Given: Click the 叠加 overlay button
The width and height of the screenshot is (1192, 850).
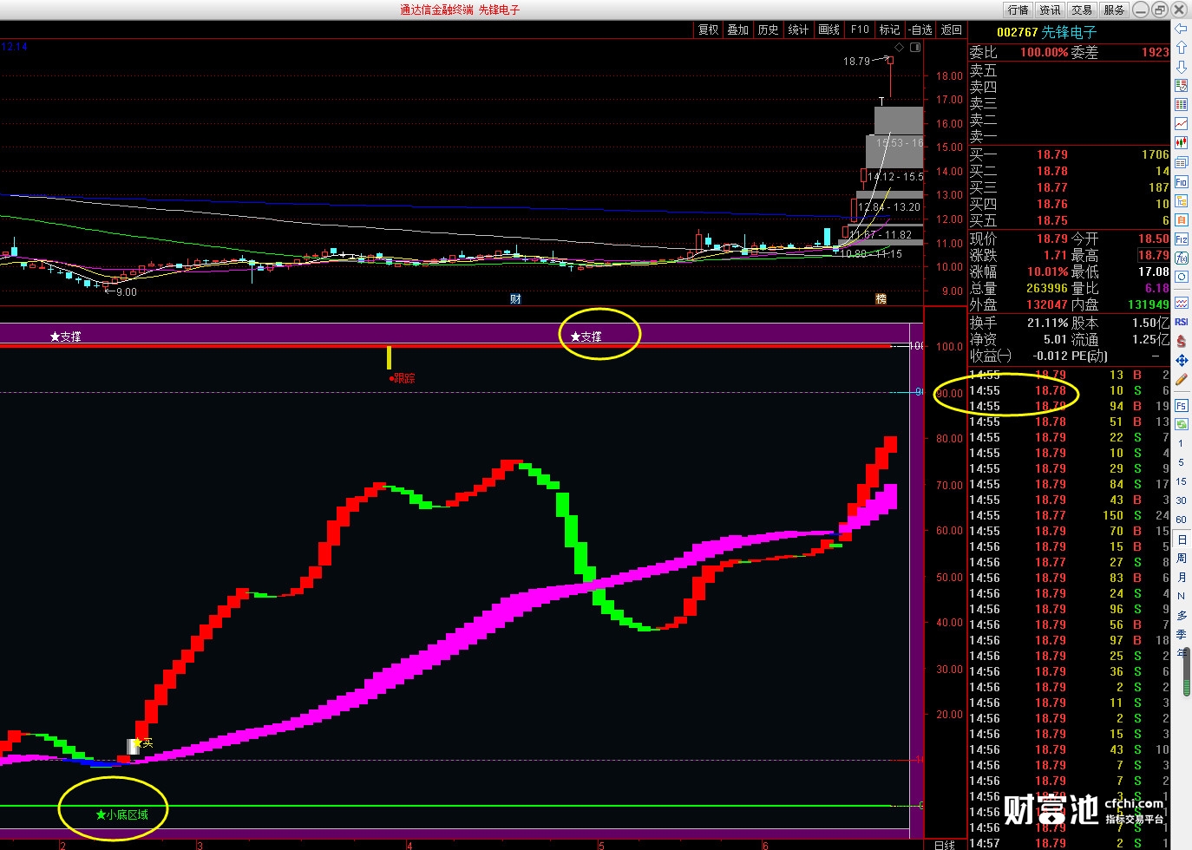Looking at the screenshot, I should pos(738,29).
